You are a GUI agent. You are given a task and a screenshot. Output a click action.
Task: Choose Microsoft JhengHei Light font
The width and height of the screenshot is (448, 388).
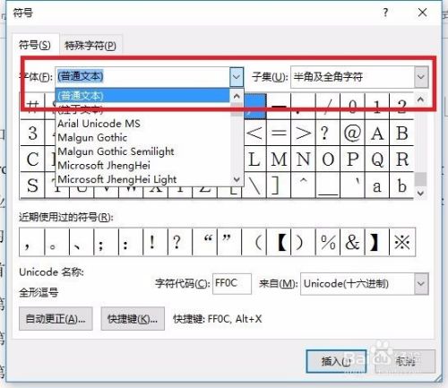(142, 179)
